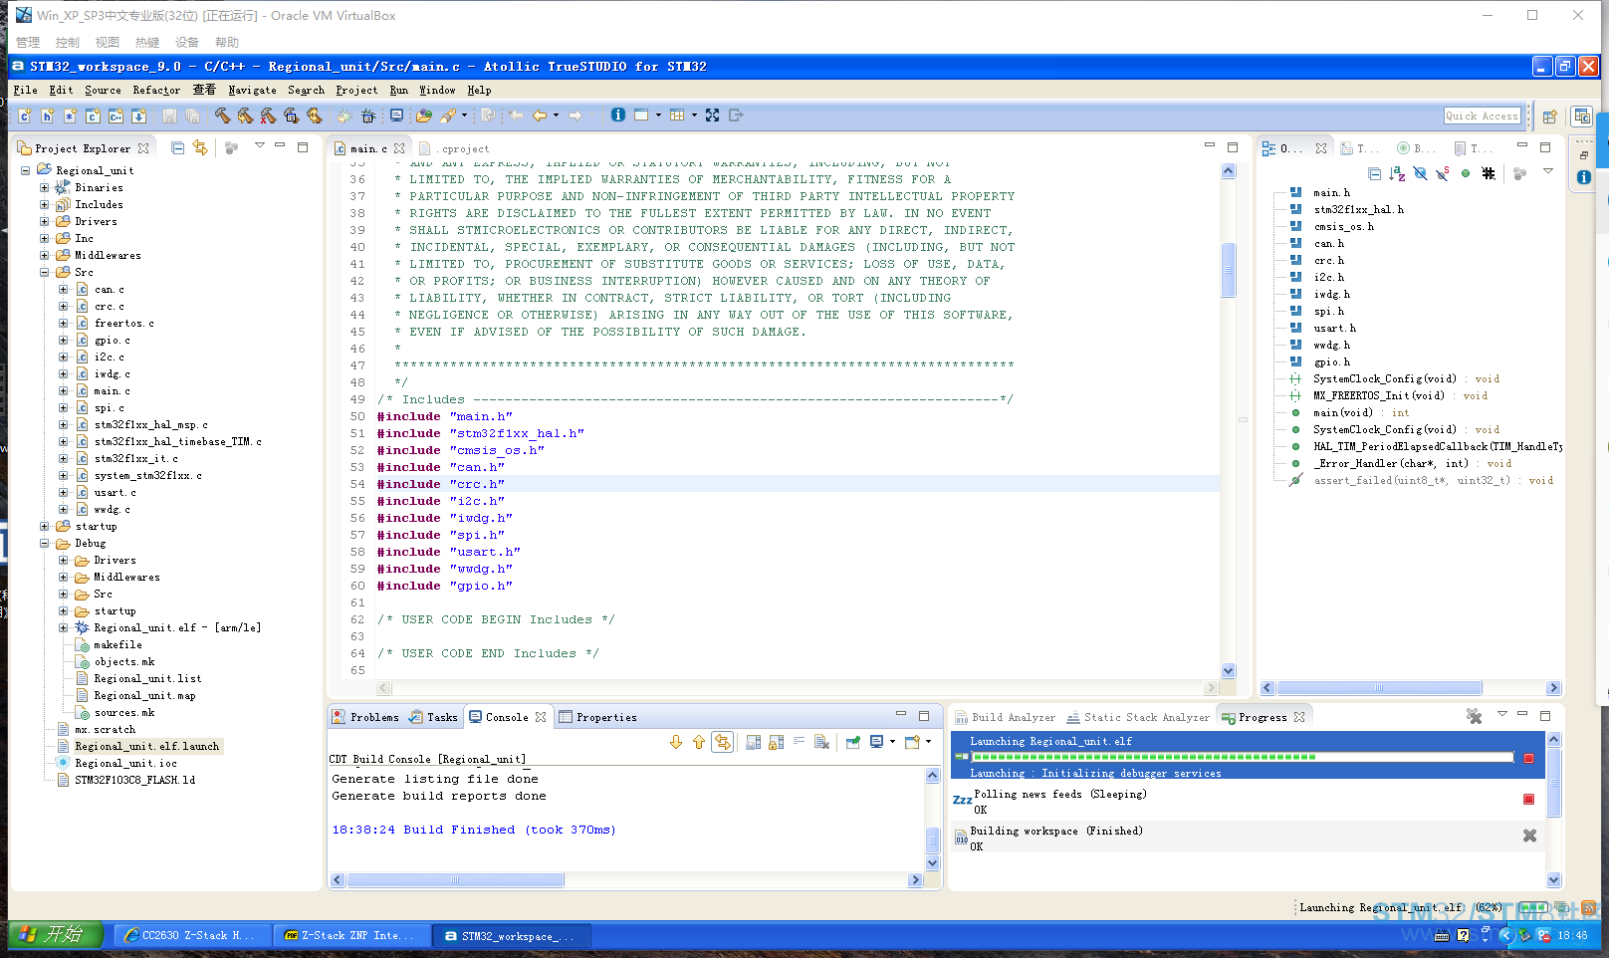The image size is (1609, 958).
Task: Open Project Explorer view menu triangle
Action: [x=260, y=146]
